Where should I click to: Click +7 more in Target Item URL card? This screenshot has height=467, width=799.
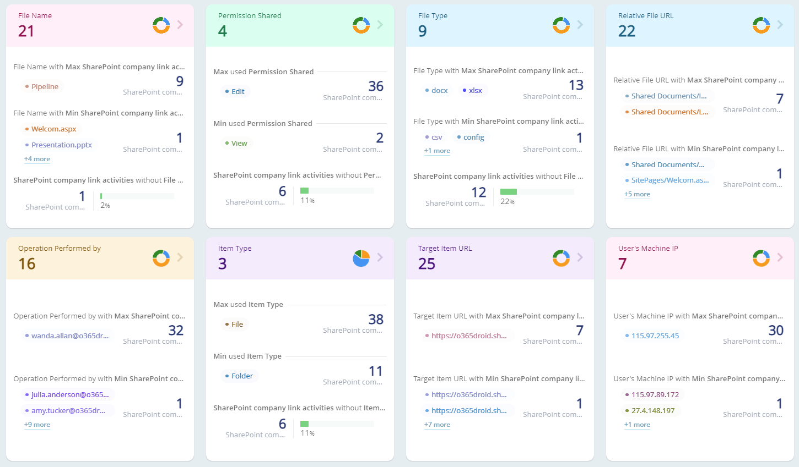[x=436, y=424]
